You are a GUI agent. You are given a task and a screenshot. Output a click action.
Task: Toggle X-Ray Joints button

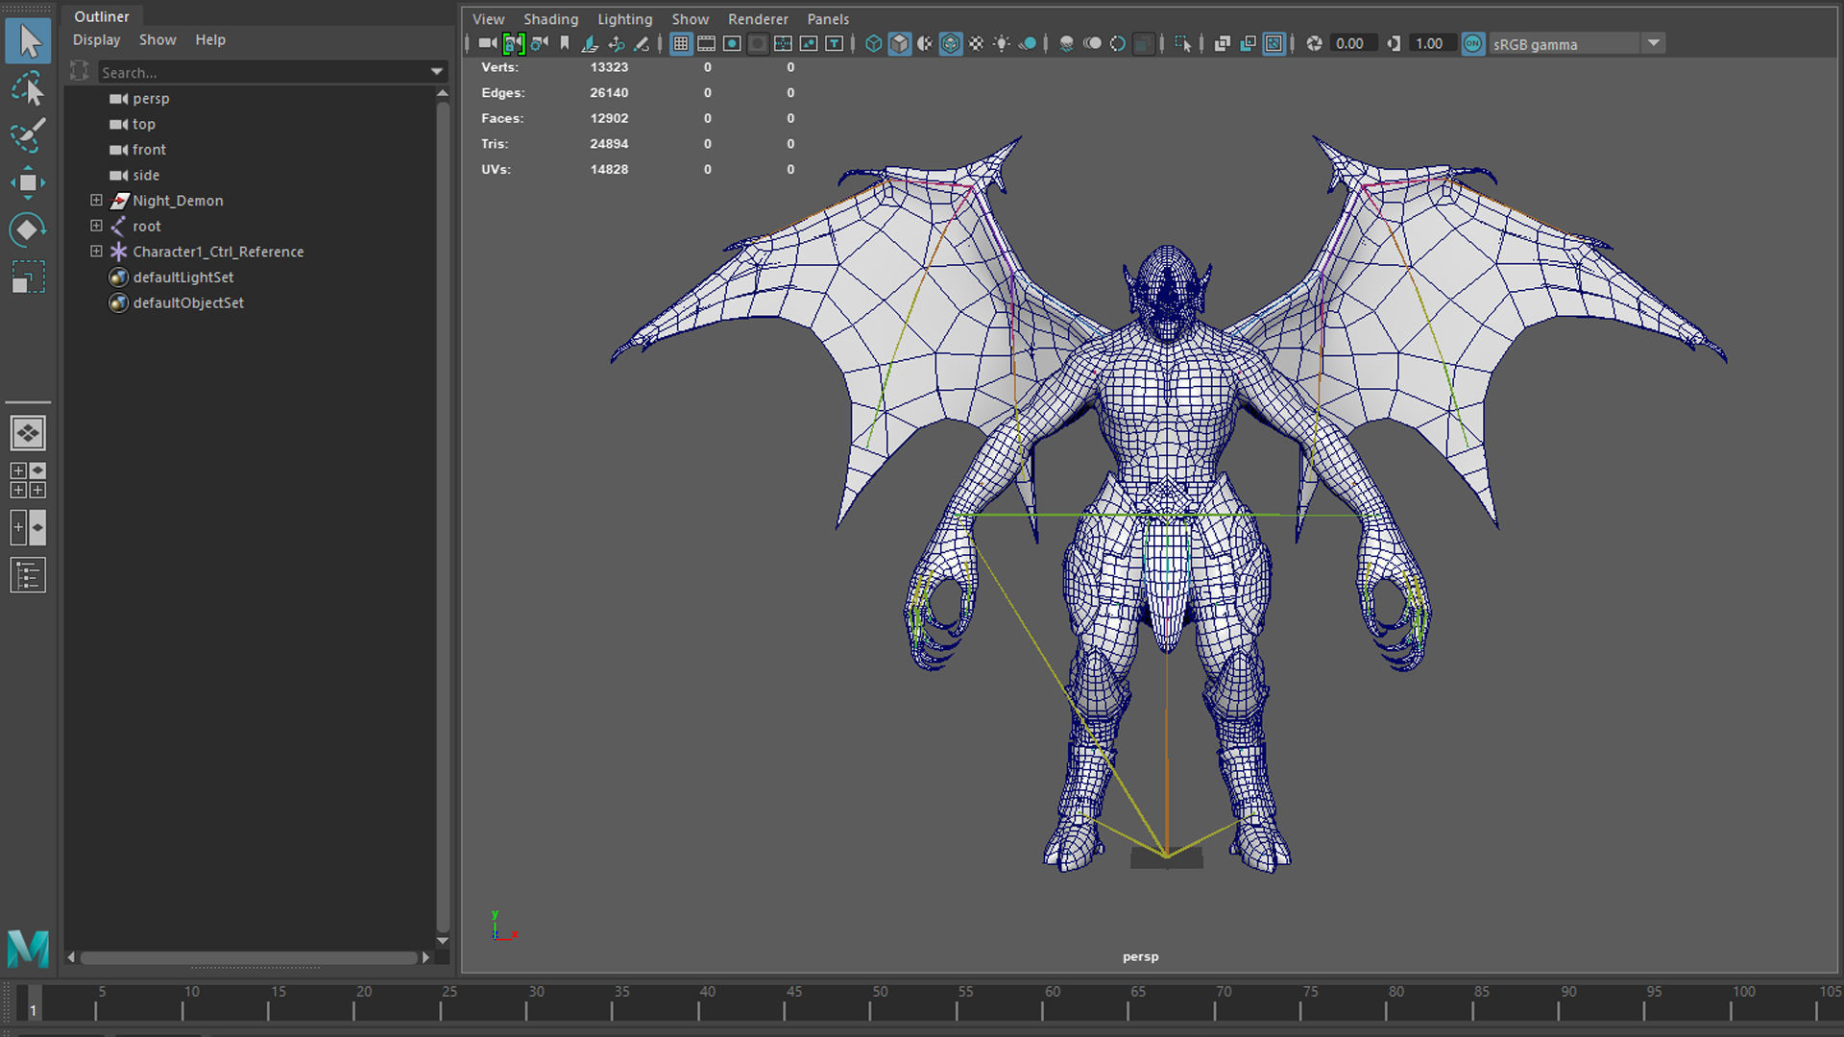click(1274, 43)
